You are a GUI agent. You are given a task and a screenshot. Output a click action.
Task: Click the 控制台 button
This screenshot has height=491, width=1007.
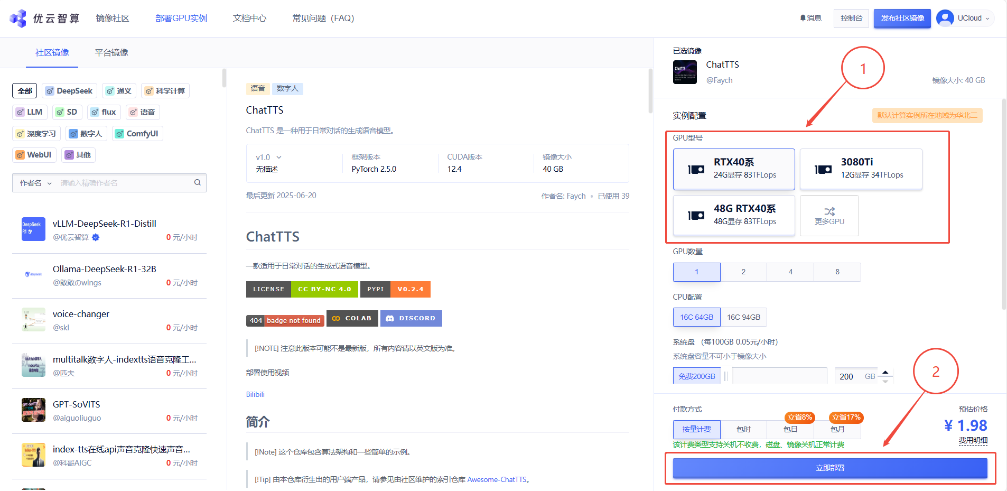(851, 18)
